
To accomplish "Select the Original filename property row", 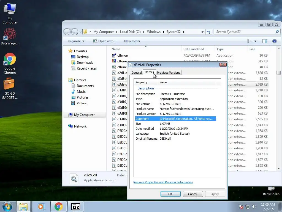I will click(175, 139).
